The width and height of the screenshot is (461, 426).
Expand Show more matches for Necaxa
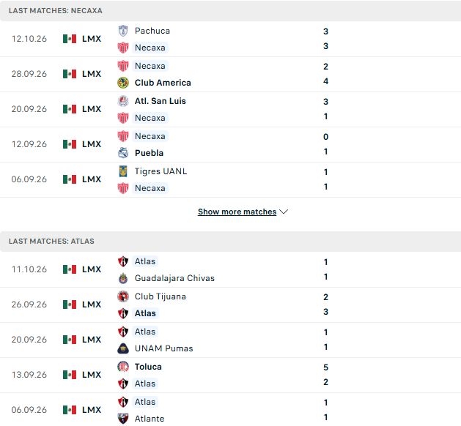[x=237, y=212]
